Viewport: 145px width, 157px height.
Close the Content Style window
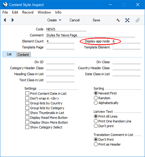click(x=138, y=5)
